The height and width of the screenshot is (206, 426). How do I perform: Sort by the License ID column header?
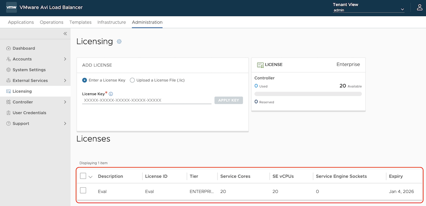[156, 176]
